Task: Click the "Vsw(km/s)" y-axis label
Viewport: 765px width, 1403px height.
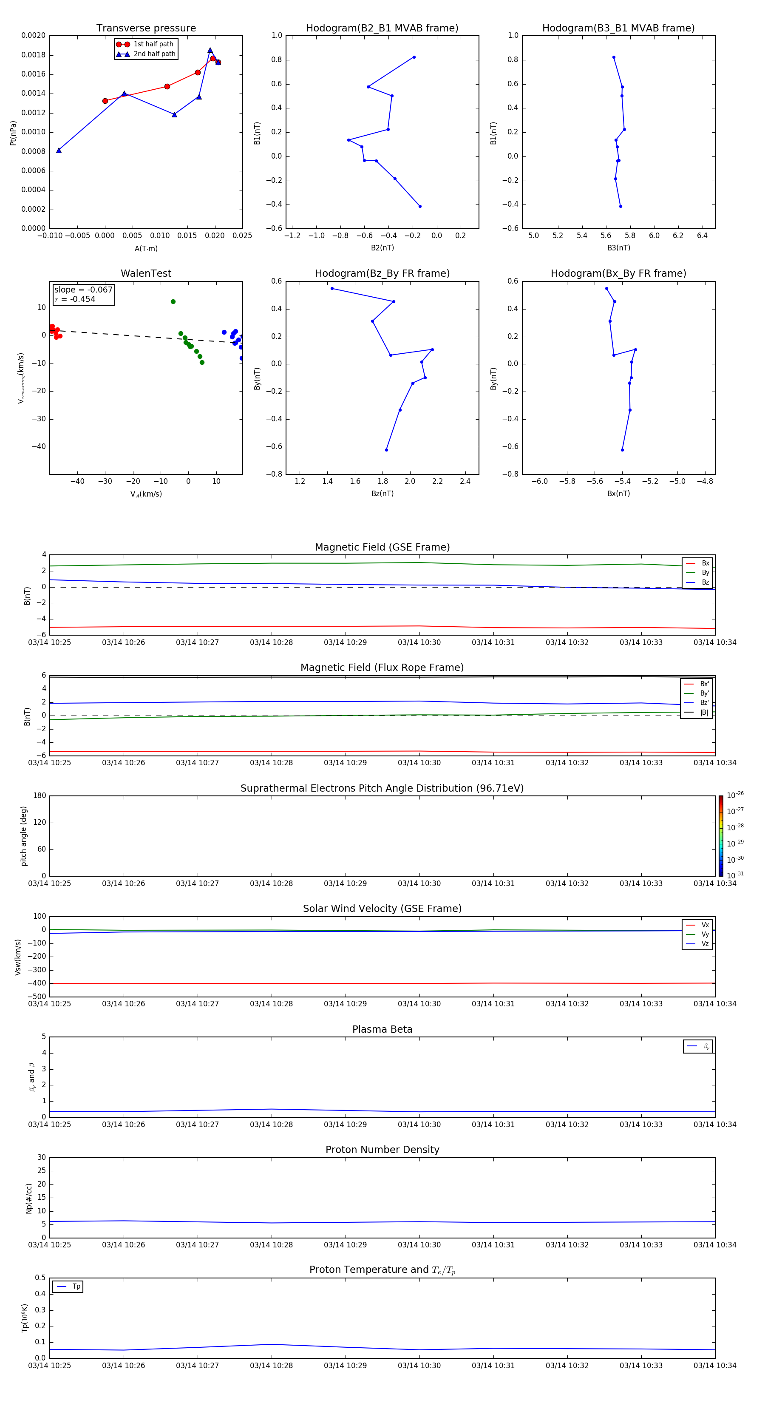Action: point(18,957)
